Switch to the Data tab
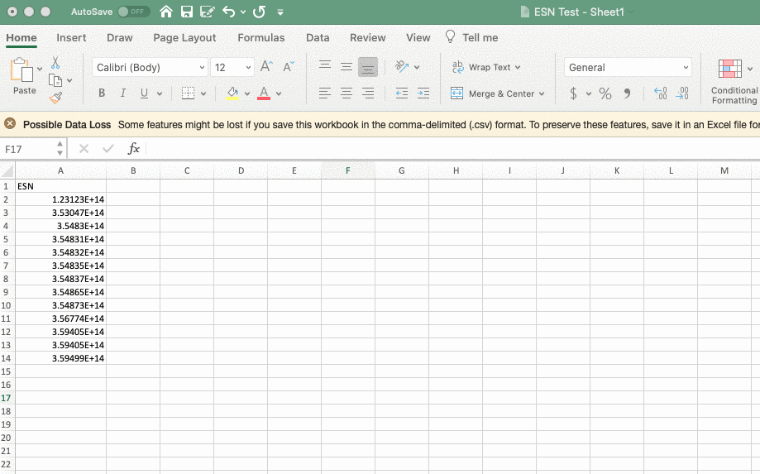The width and height of the screenshot is (760, 474). coord(318,38)
